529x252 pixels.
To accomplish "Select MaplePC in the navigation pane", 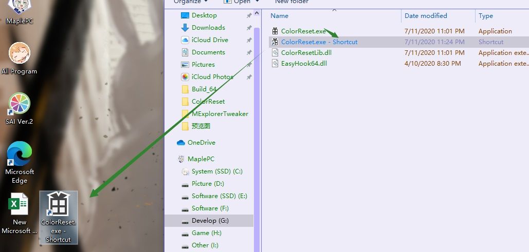I will pyautogui.click(x=201, y=159).
